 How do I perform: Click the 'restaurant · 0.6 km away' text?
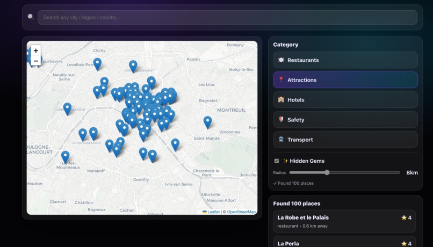pyautogui.click(x=302, y=226)
